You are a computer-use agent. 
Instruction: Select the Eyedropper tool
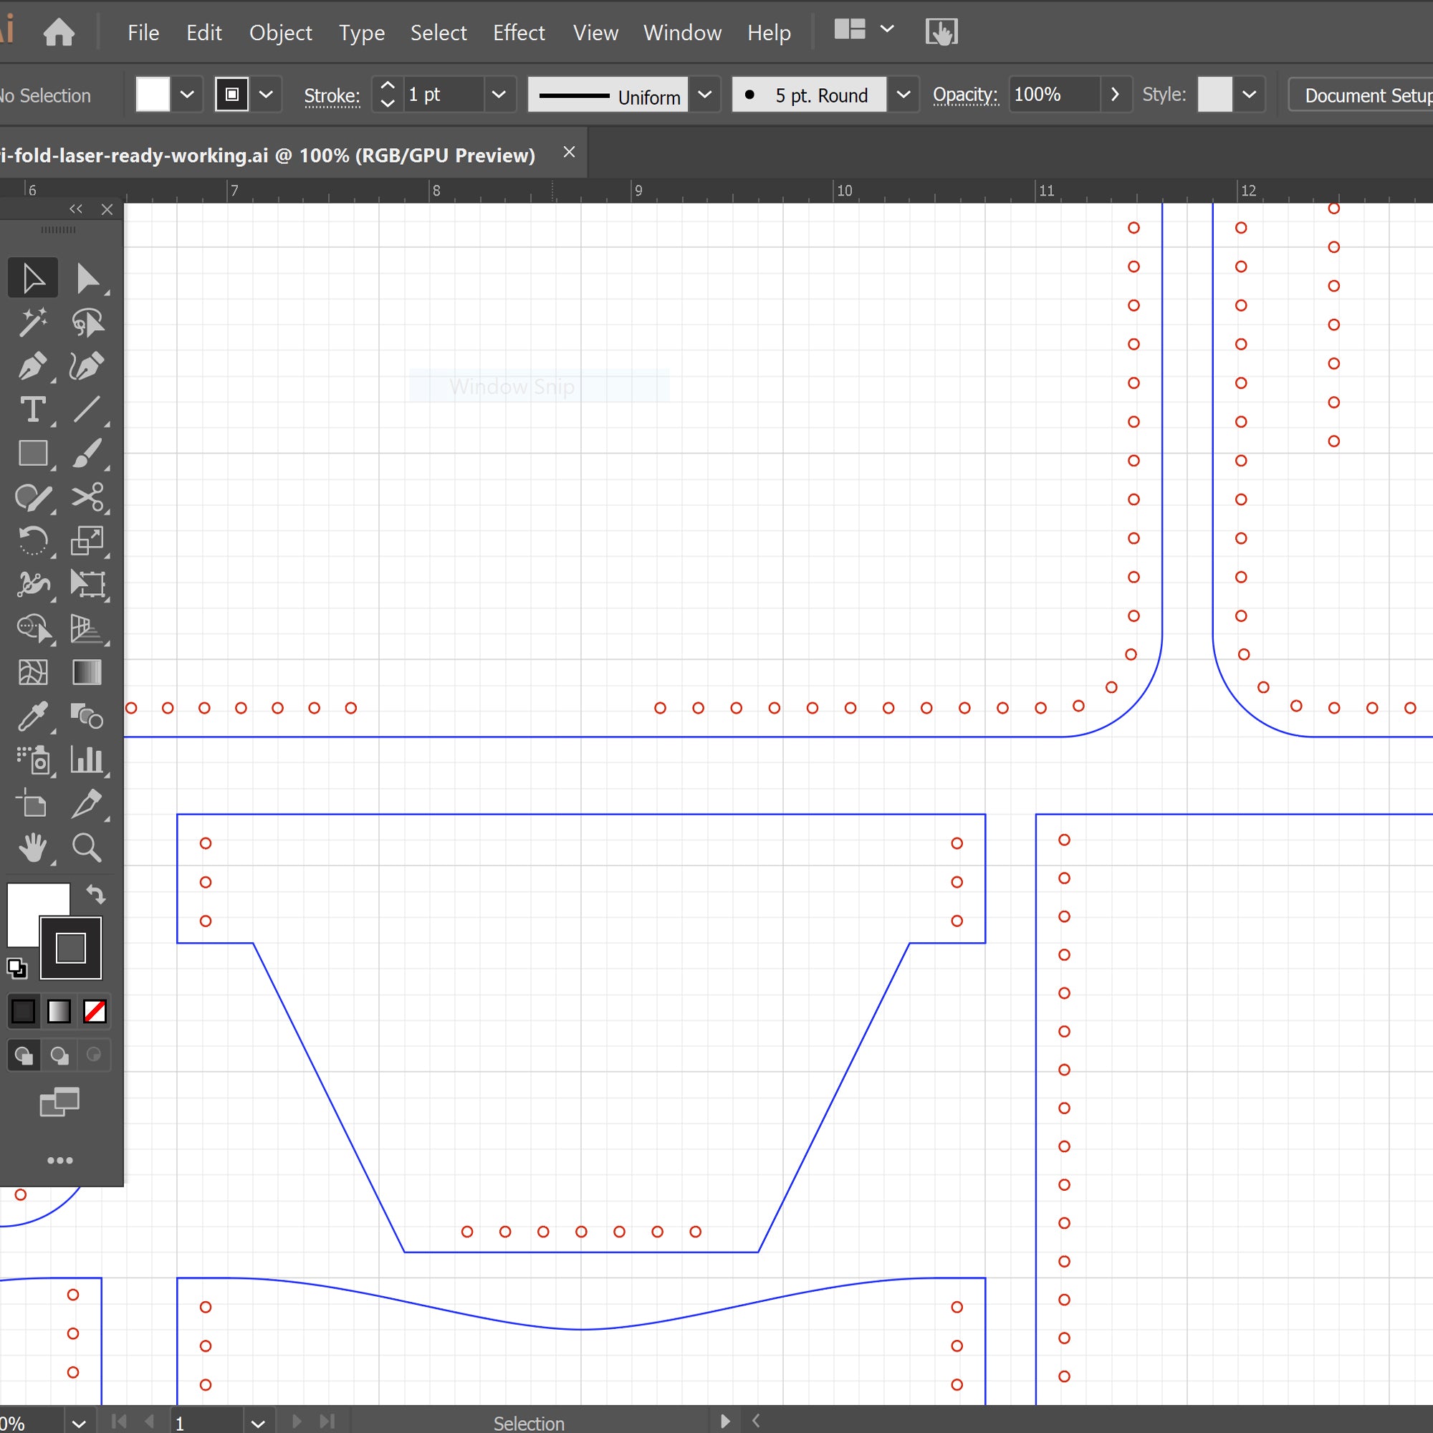(33, 716)
